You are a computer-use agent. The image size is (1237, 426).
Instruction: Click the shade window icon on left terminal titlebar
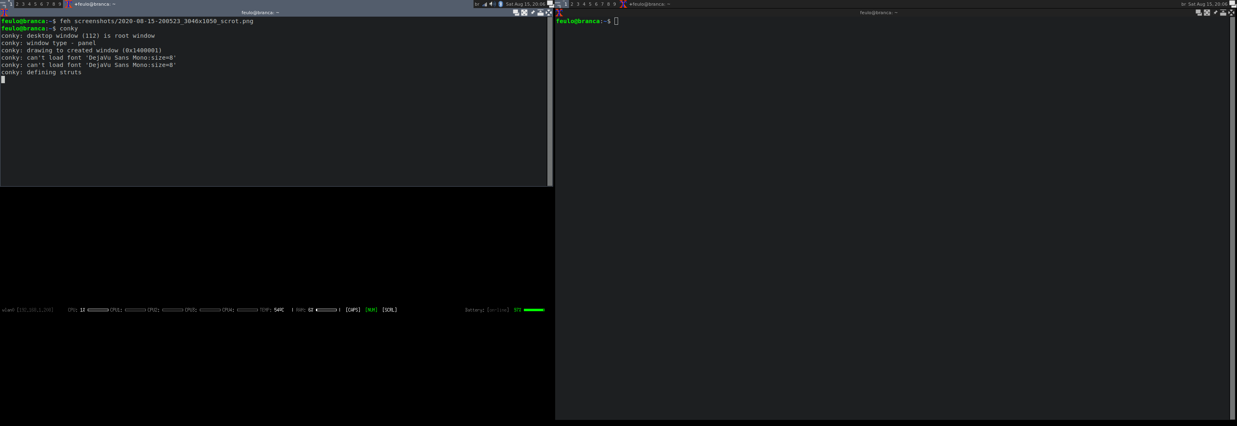pyautogui.click(x=541, y=13)
